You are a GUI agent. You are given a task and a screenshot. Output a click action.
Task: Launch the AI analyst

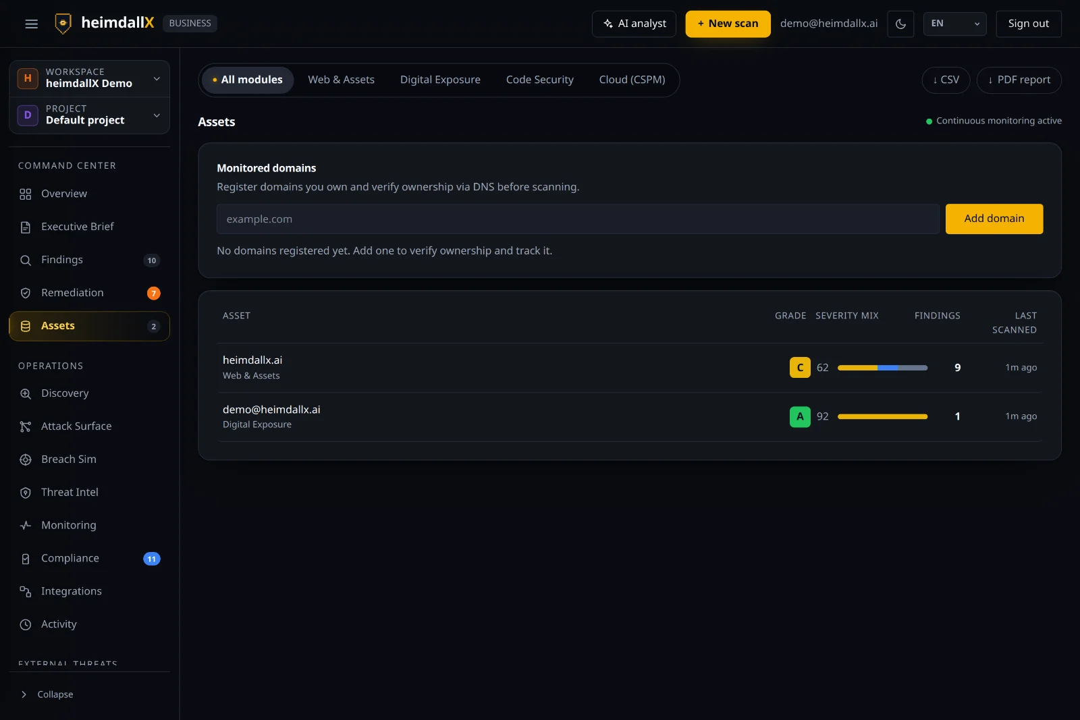point(634,24)
